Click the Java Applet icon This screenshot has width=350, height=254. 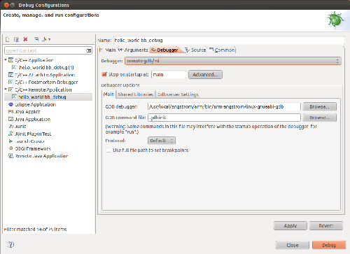point(10,112)
